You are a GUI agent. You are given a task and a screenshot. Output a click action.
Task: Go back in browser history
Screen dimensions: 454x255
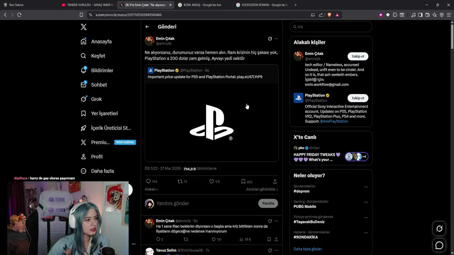(5, 15)
